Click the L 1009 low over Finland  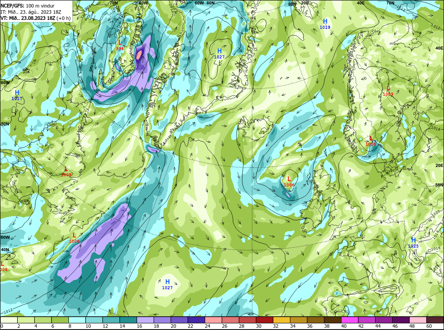point(388,91)
